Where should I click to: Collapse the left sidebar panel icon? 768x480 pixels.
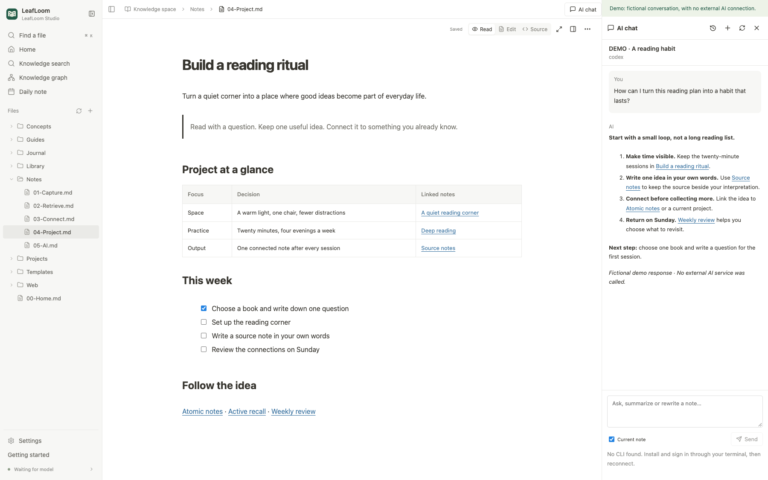click(92, 14)
